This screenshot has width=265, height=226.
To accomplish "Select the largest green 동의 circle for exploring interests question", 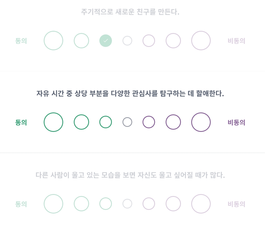I will pyautogui.click(x=53, y=122).
